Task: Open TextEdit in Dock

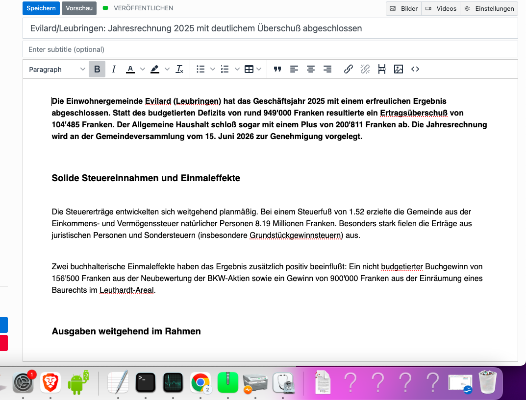Action: [x=118, y=382]
